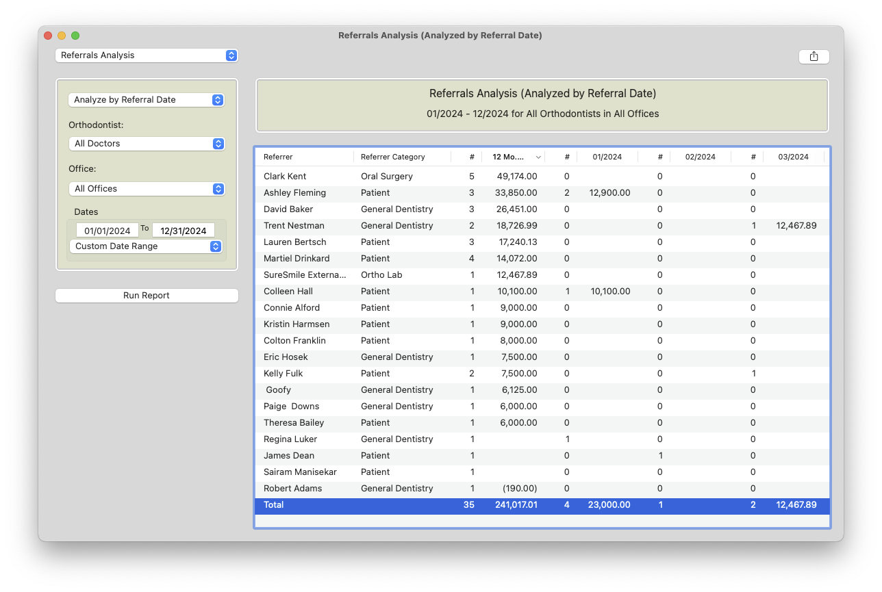
Task: Select the Sairam Manisekar row
Action: 542,472
